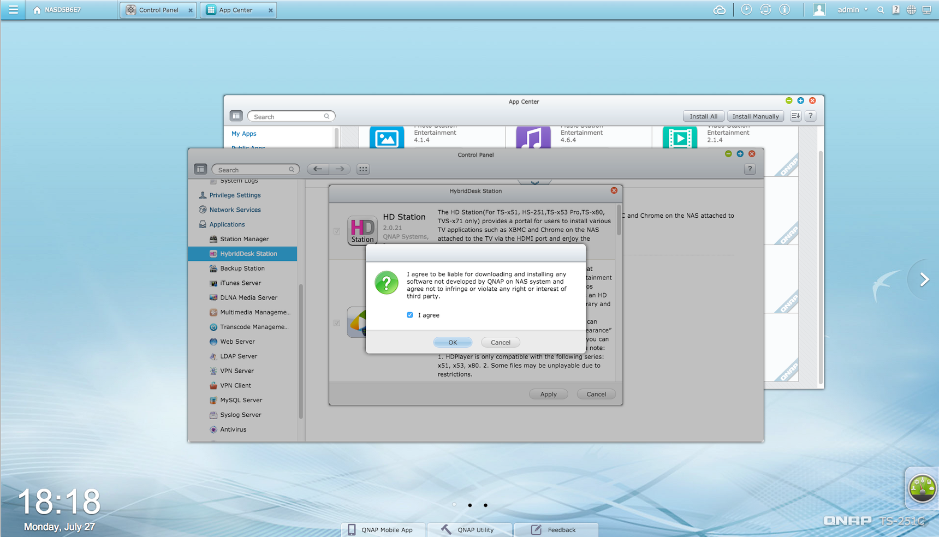Open desktop preferences monitor icon

927,10
